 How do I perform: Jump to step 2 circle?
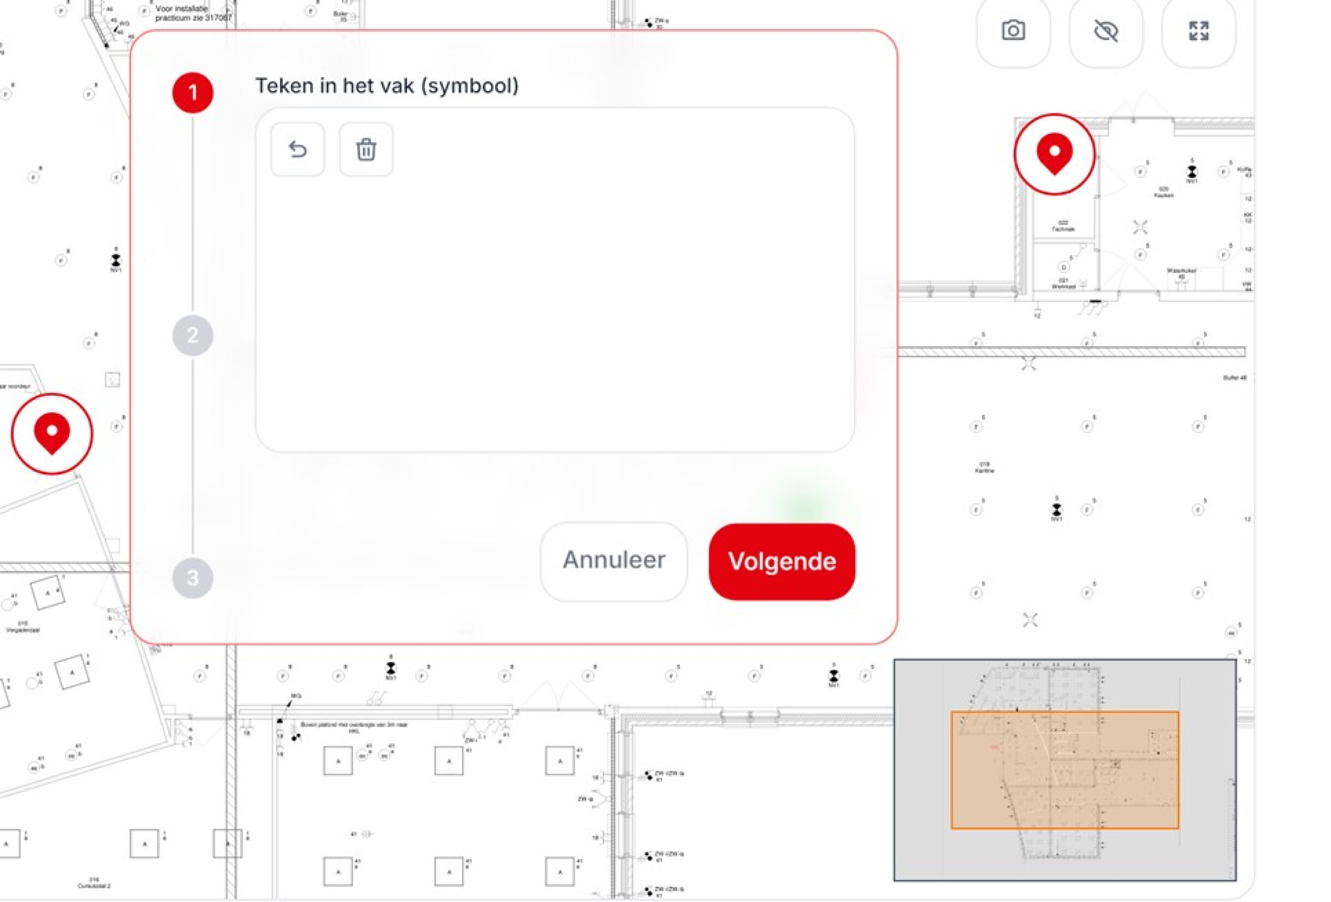coord(193,335)
